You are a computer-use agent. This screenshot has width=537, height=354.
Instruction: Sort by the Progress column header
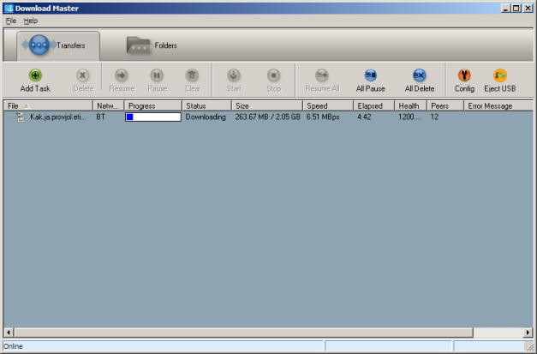pyautogui.click(x=153, y=106)
